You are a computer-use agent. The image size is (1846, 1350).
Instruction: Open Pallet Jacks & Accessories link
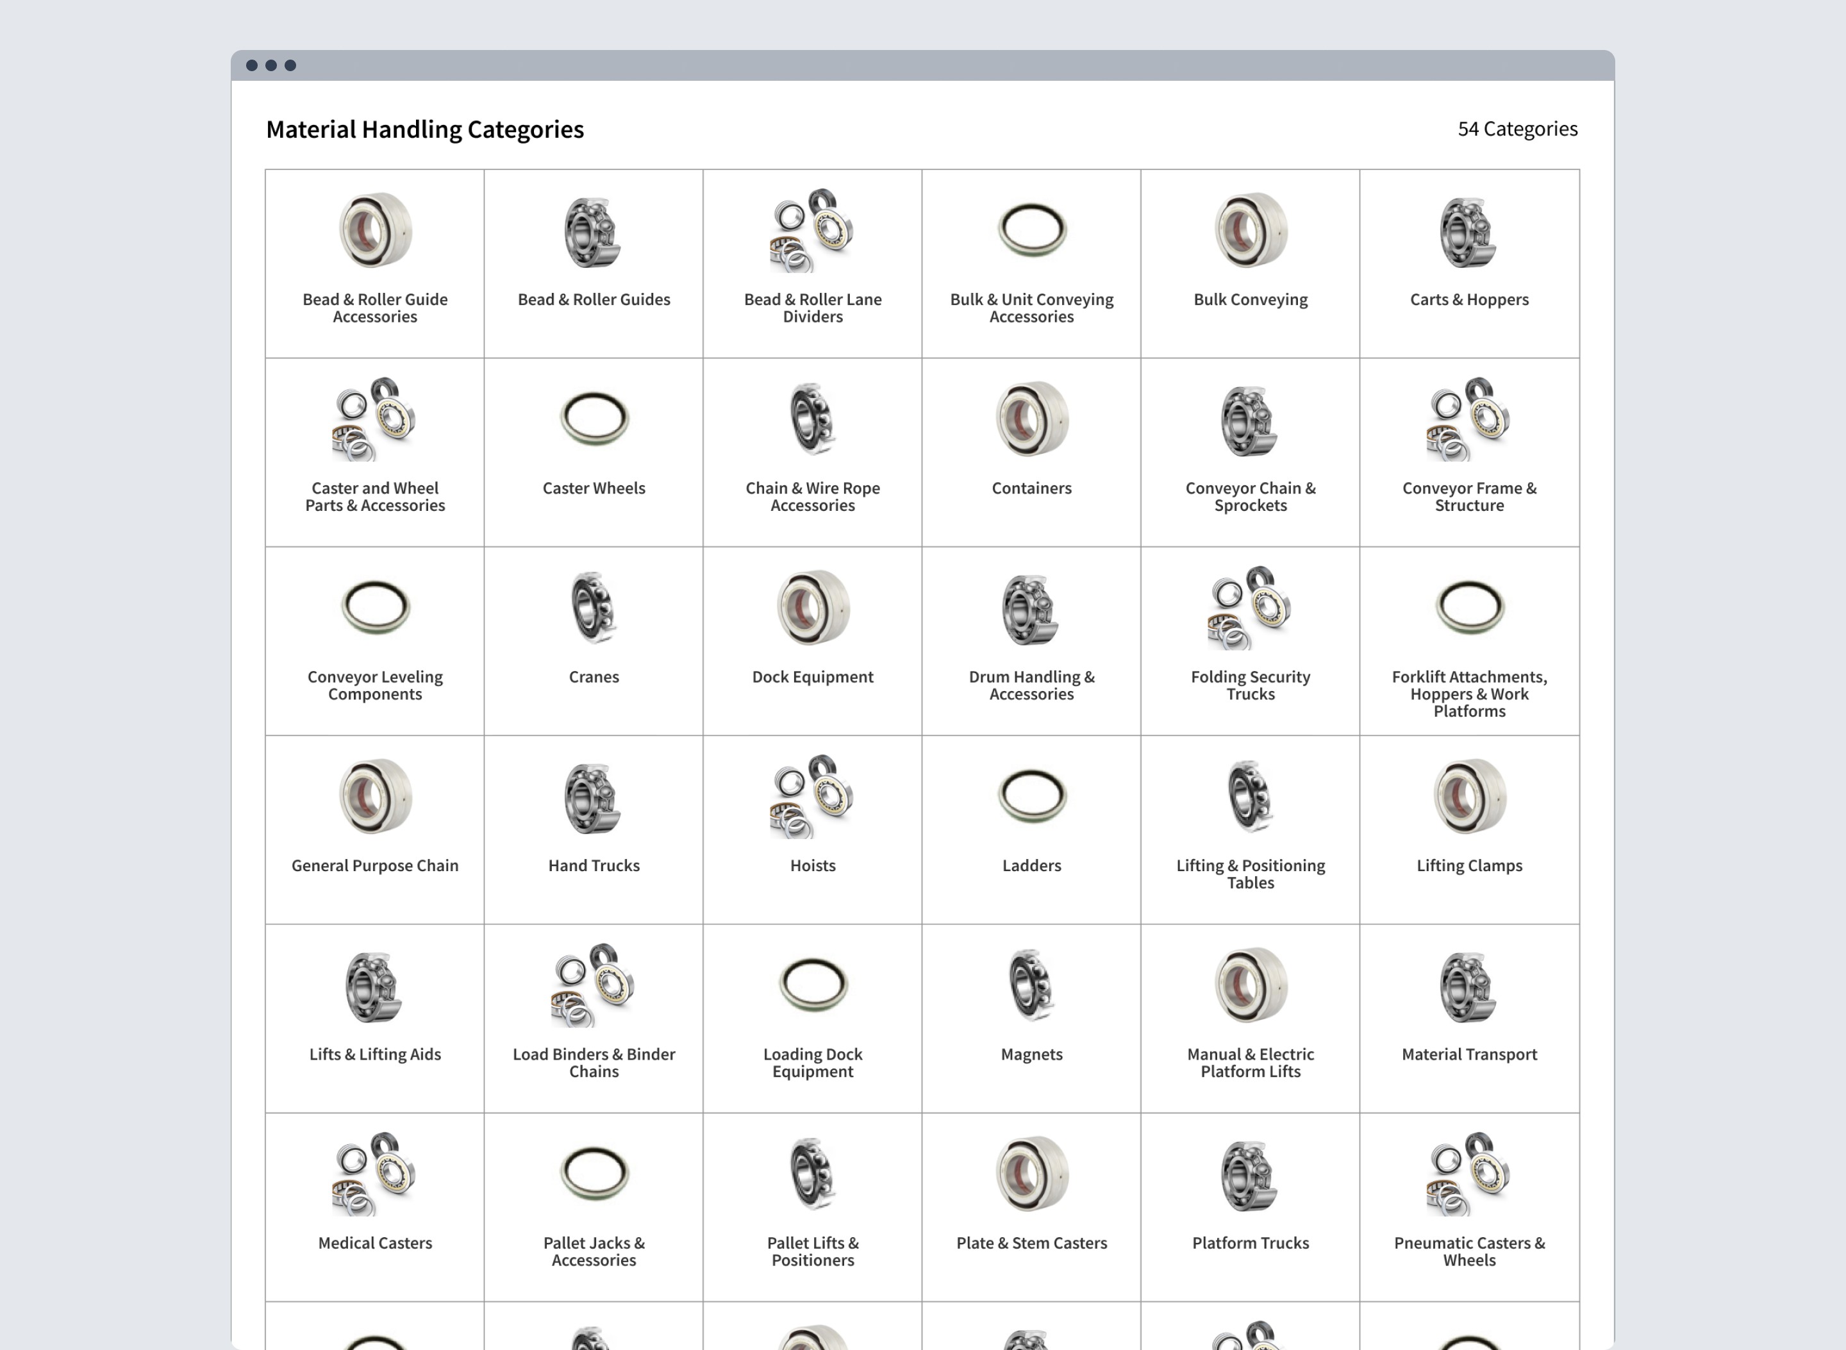click(594, 1252)
